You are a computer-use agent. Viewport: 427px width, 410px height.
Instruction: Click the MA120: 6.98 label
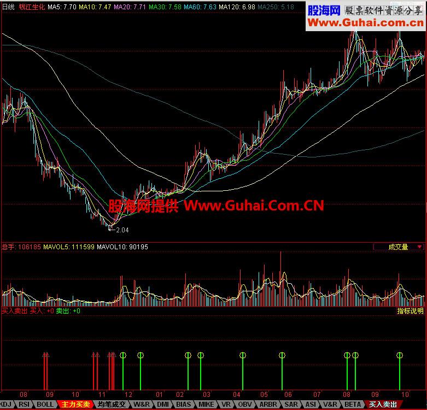click(237, 7)
